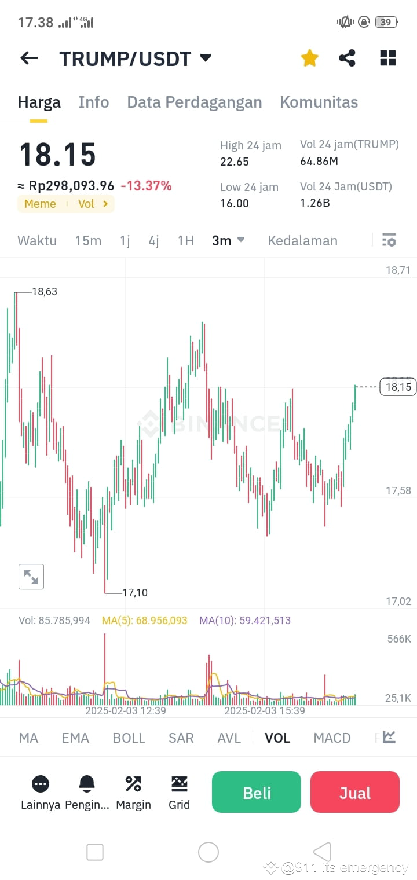Image resolution: width=417 pixels, height=880 pixels.
Task: Open the Data Perdagangan tab
Action: [195, 102]
